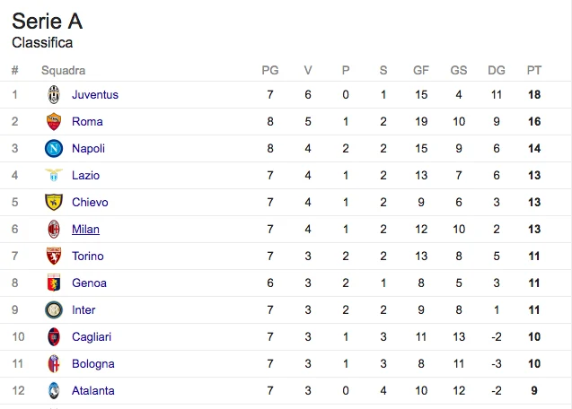572x409 pixels.
Task: Open the Atalanta team link
Action: pos(93,391)
